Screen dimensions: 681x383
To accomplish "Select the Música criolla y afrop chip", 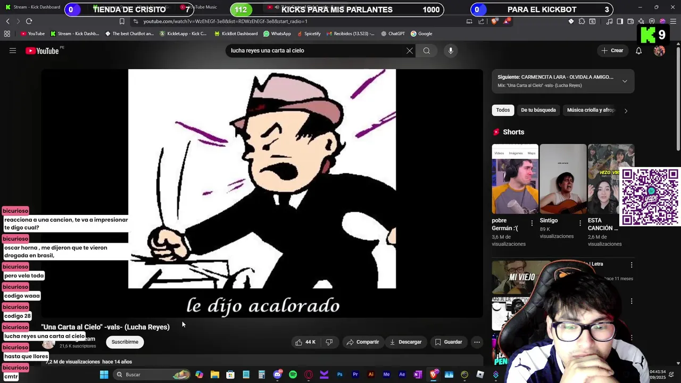I will pyautogui.click(x=591, y=110).
